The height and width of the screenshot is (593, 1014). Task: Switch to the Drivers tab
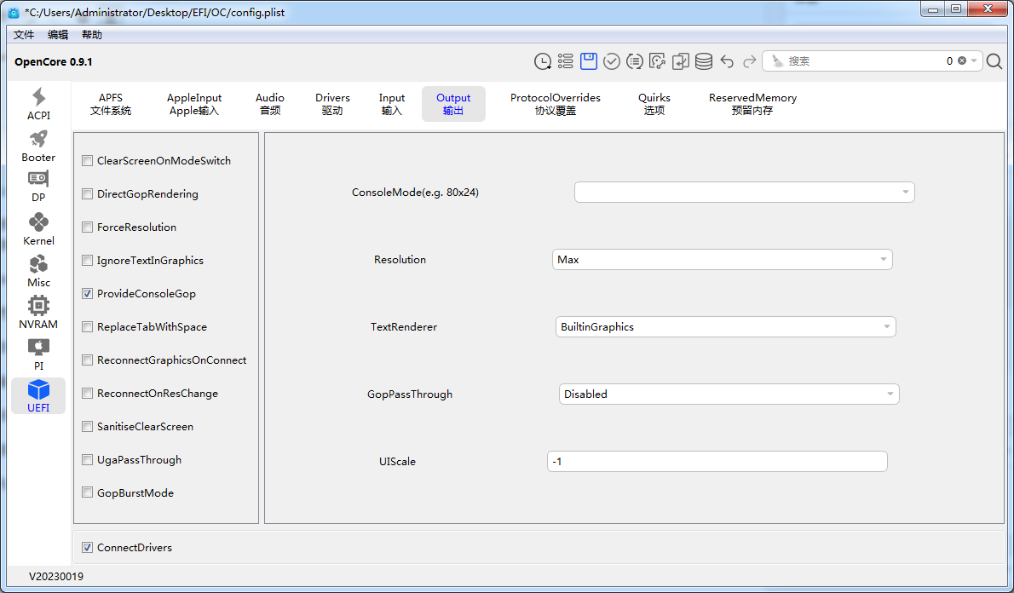pos(332,104)
